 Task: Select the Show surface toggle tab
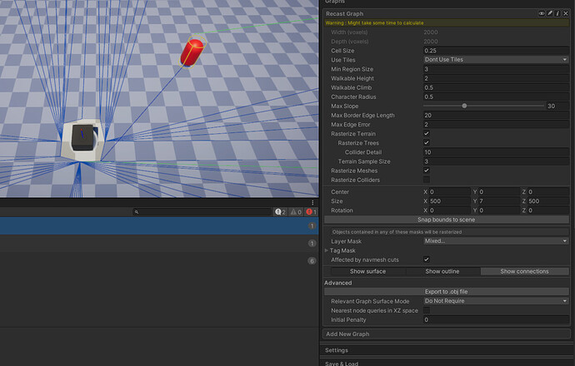coord(367,271)
